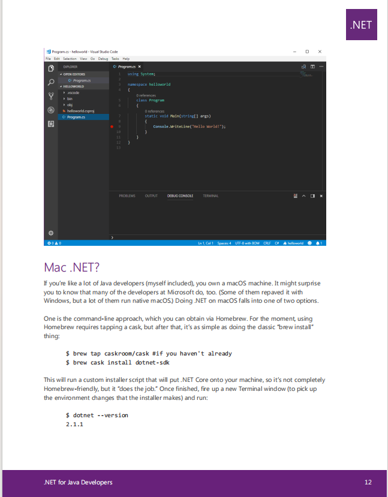Switch to the TERMINAL panel tab

211,196
